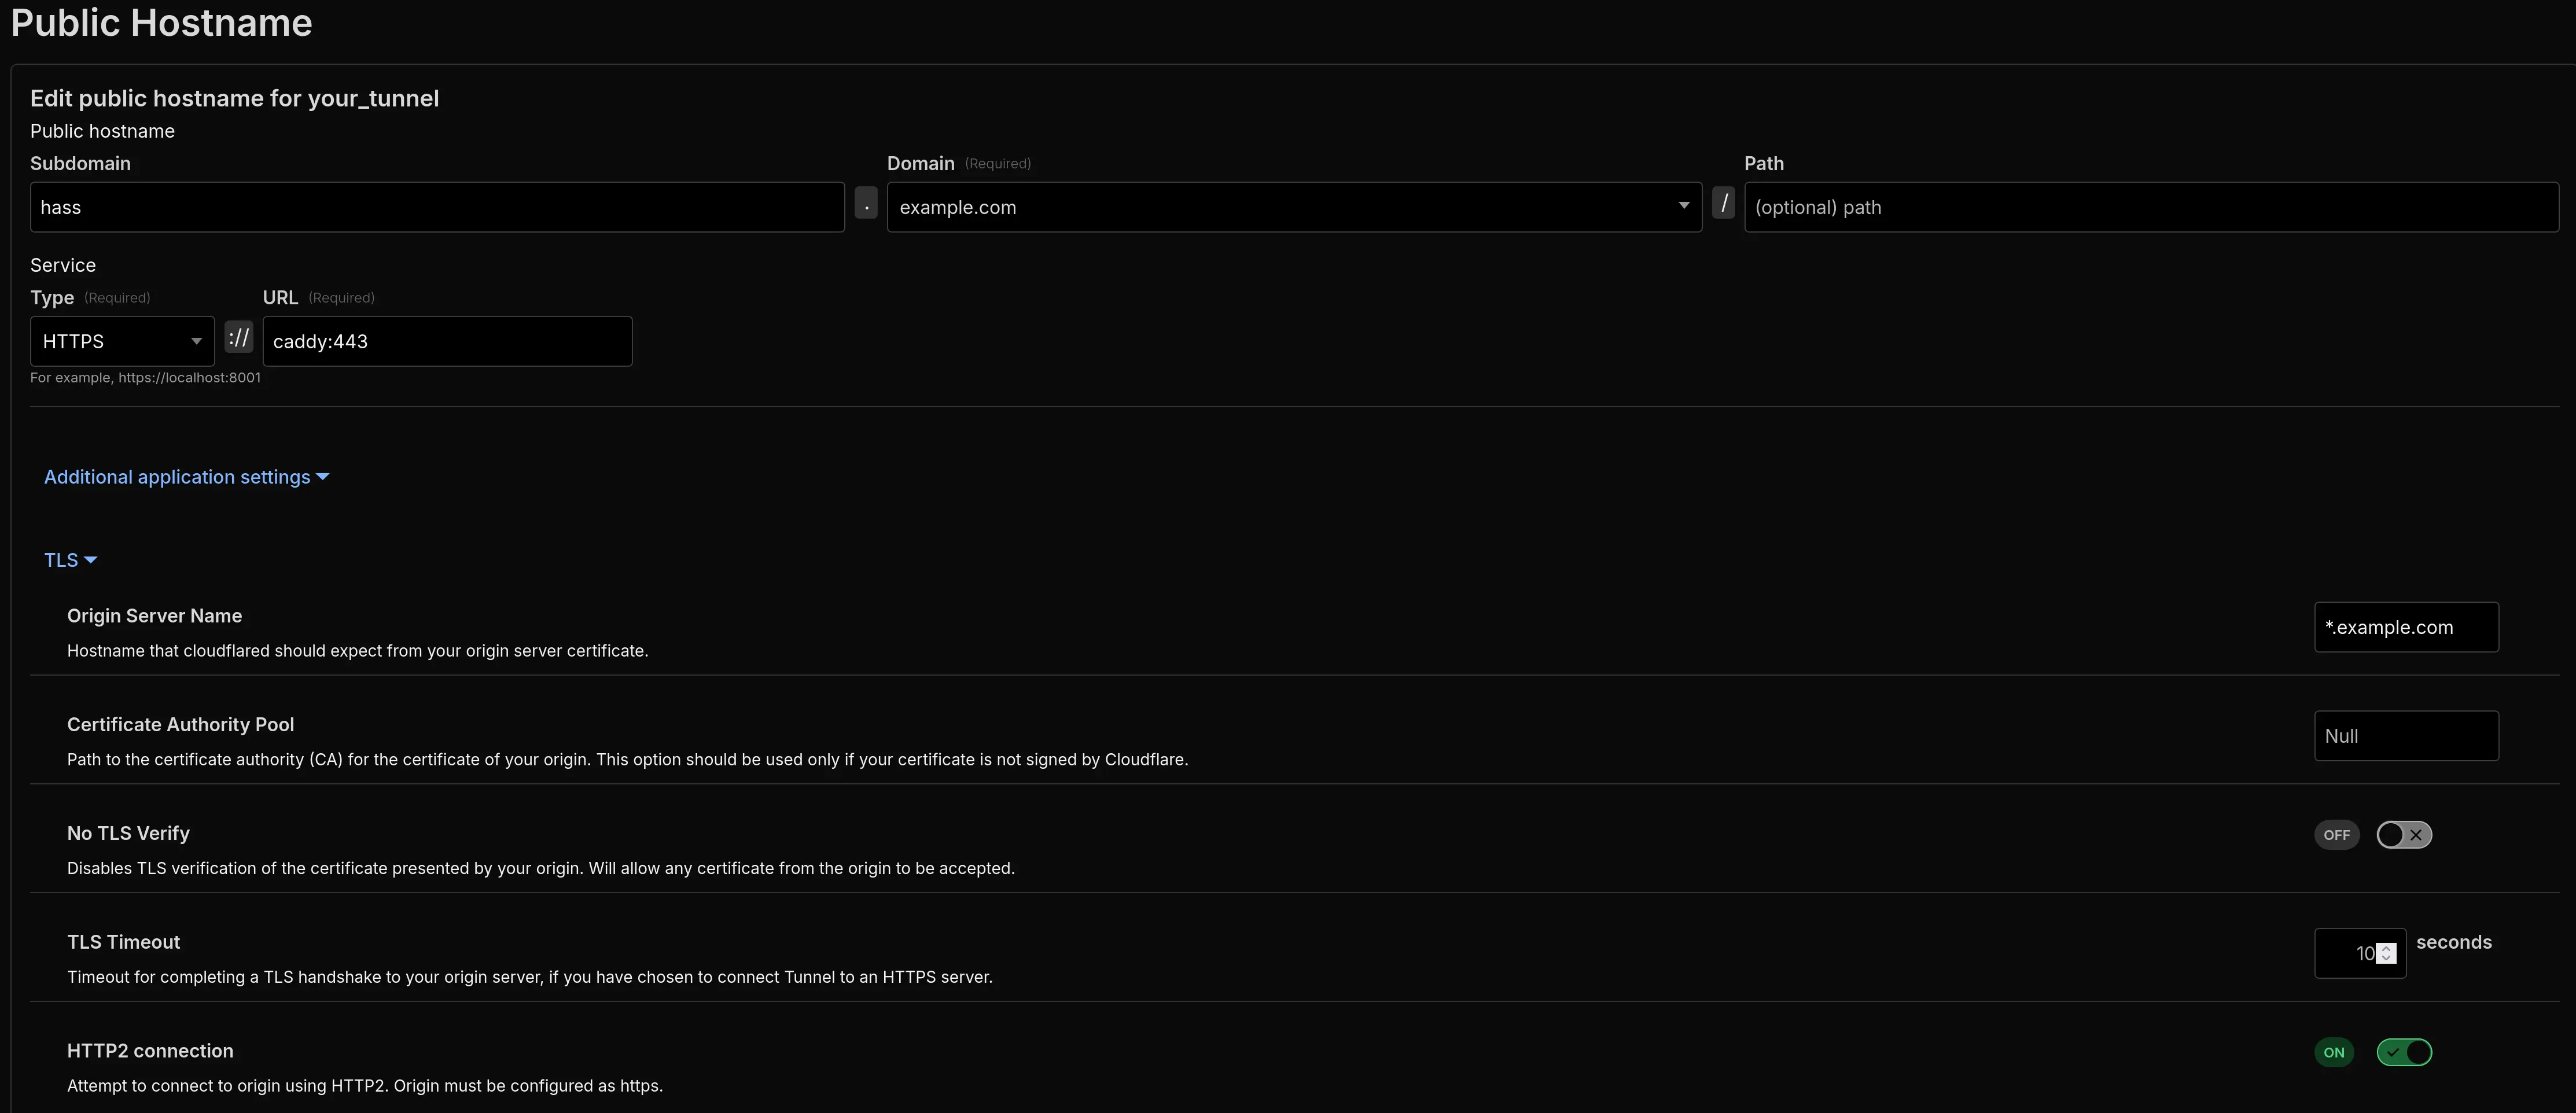Click the ON badge for HTTP2 connection
This screenshot has height=1113, width=2576.
pos(2334,1052)
